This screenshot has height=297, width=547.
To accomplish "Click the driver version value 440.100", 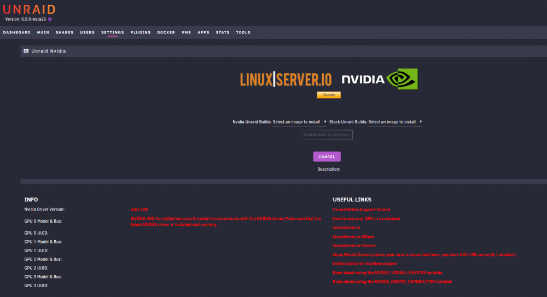I will click(139, 209).
